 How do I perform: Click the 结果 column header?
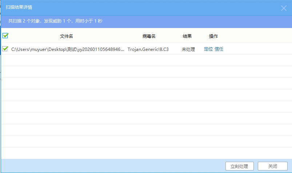tap(187, 36)
